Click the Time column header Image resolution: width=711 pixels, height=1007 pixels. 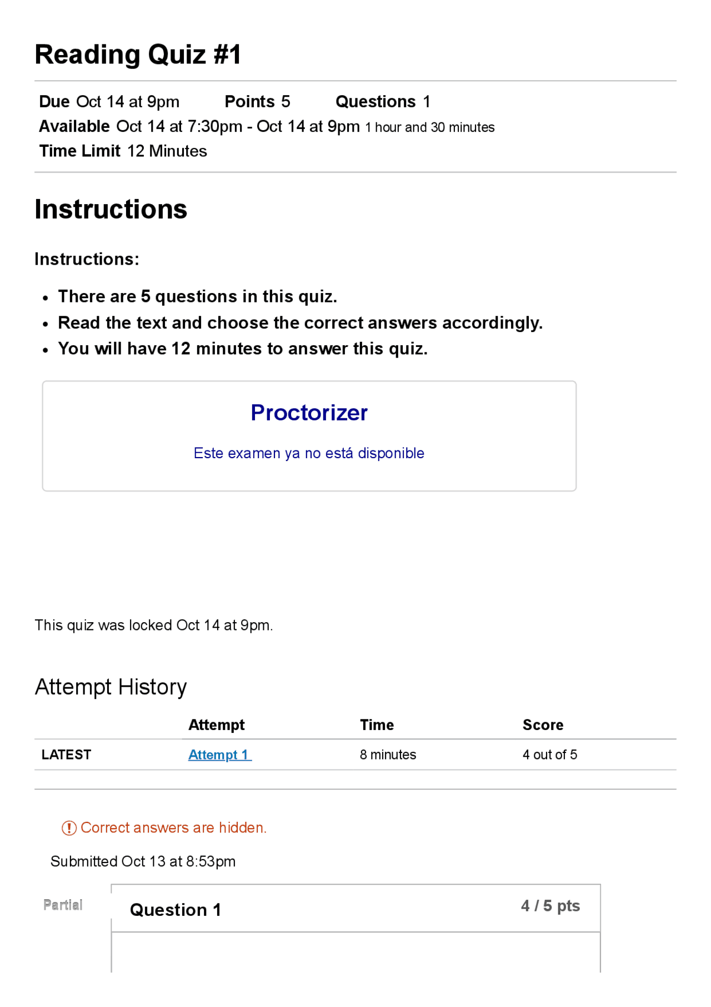point(377,725)
